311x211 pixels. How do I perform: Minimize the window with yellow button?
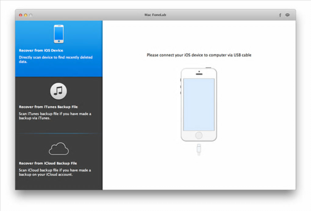pos(26,15)
